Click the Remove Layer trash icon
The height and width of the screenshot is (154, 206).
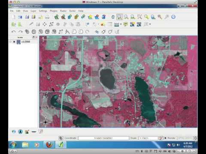coord(104,17)
